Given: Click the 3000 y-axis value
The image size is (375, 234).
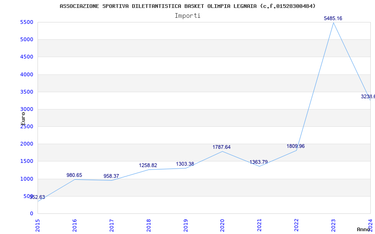Looking at the screenshot, I should tap(27, 109).
